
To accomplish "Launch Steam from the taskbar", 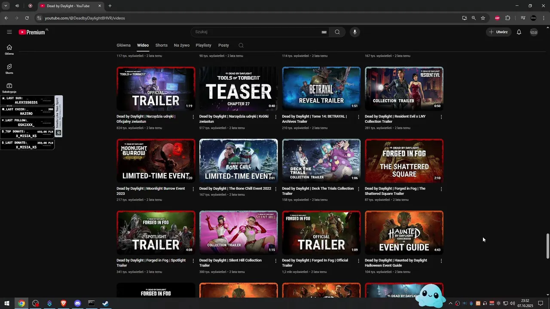I will [105, 303].
